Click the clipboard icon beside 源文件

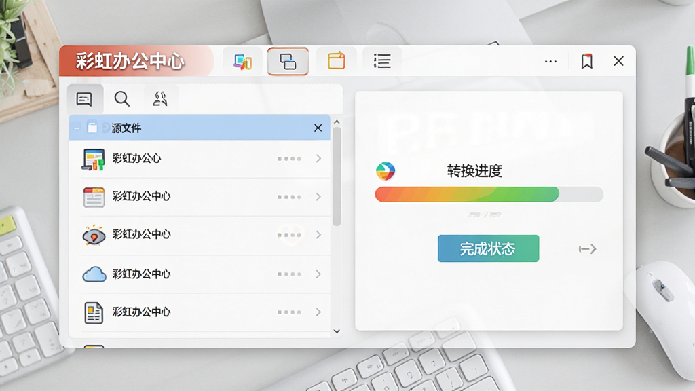click(92, 128)
